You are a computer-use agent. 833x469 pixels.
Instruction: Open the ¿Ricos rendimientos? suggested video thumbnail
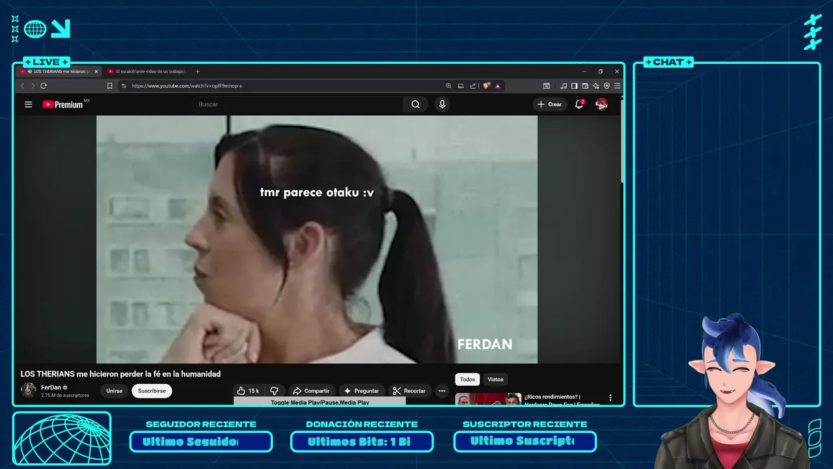coord(488,399)
